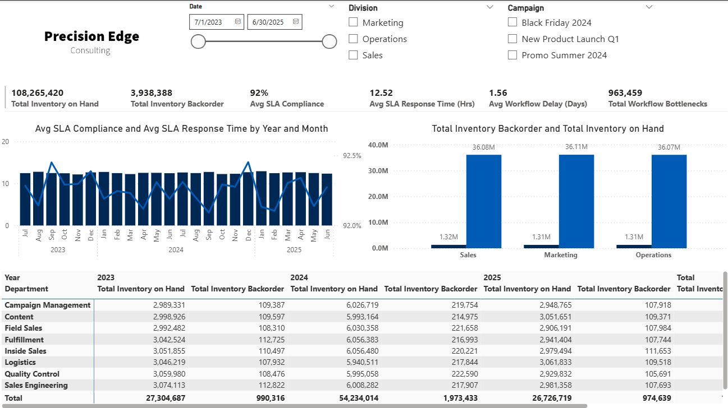Click the right handle of the date slider
728x408 pixels.
(x=329, y=41)
